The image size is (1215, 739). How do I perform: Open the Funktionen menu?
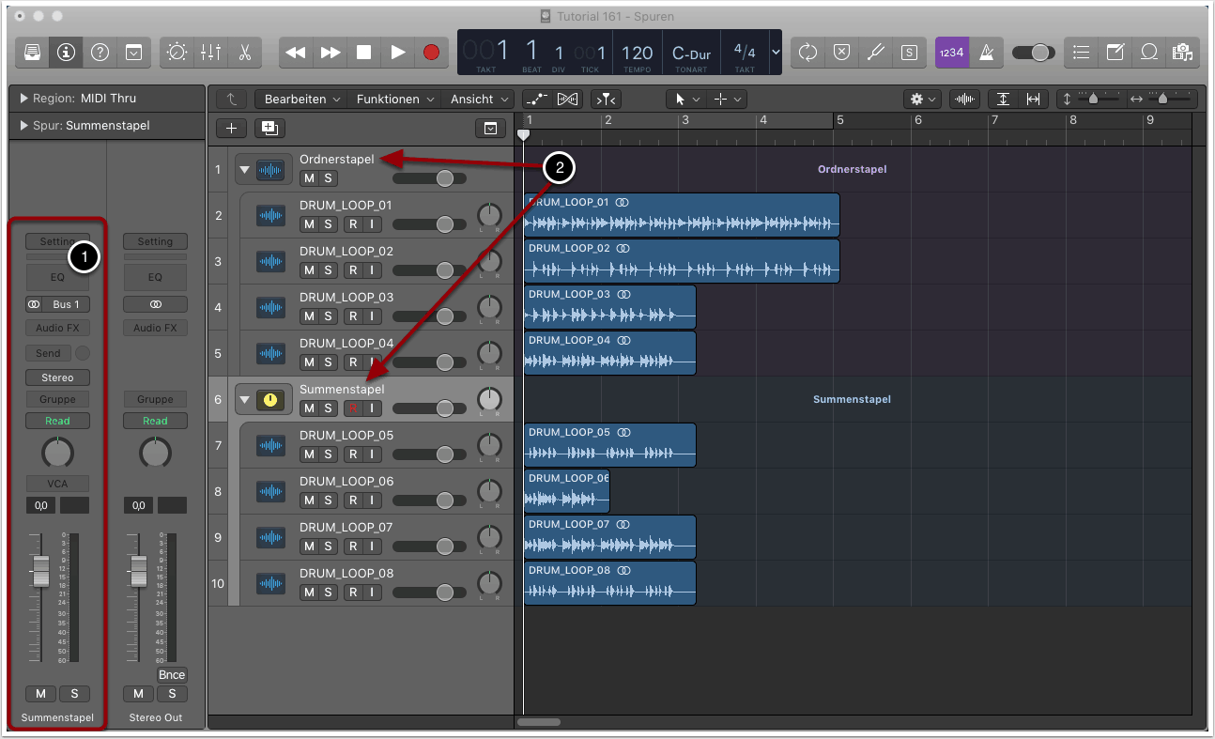pyautogui.click(x=394, y=99)
